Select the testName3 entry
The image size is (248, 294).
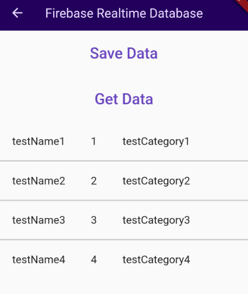point(38,220)
